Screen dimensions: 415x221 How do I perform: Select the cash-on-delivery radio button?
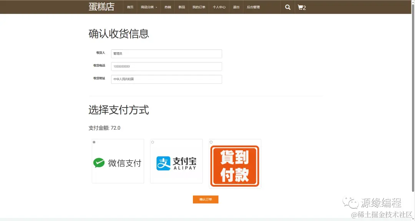211,142
